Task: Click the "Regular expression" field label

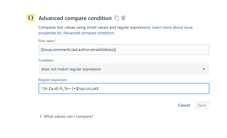Action: (x=53, y=80)
